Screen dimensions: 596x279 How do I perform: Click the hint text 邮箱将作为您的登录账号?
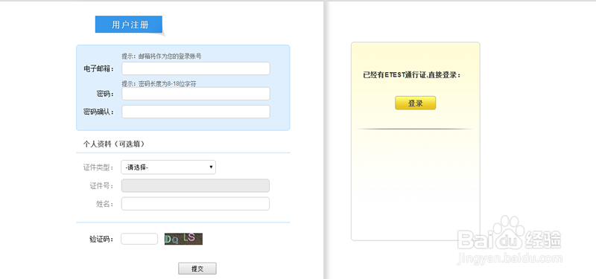[x=170, y=57]
